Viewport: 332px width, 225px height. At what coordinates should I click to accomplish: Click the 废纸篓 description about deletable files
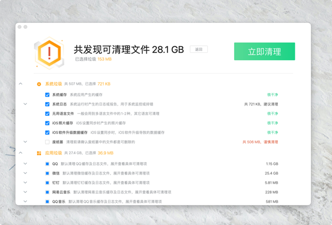tap(101, 142)
